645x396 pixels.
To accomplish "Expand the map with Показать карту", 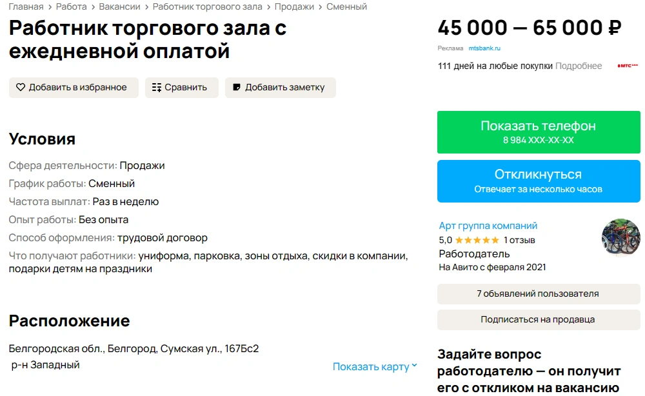I will (x=371, y=367).
